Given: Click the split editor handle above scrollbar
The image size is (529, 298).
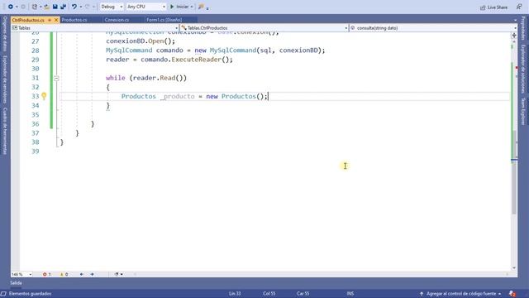Looking at the screenshot, I should point(514,35).
